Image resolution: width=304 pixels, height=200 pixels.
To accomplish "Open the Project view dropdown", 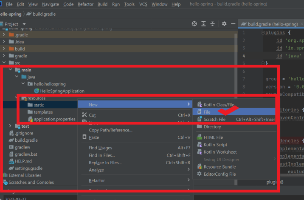I will [24, 24].
